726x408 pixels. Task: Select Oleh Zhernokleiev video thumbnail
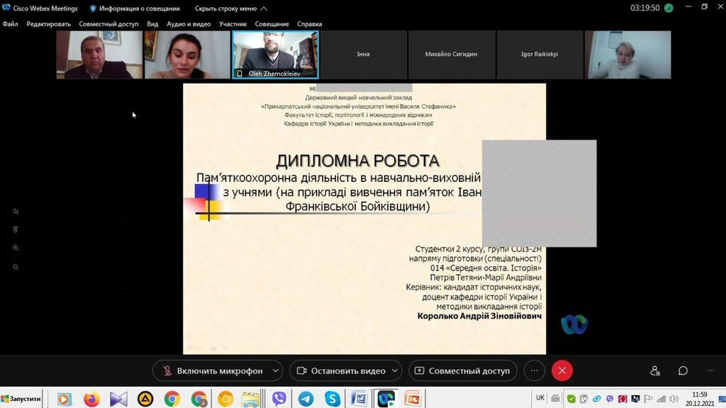coord(275,54)
